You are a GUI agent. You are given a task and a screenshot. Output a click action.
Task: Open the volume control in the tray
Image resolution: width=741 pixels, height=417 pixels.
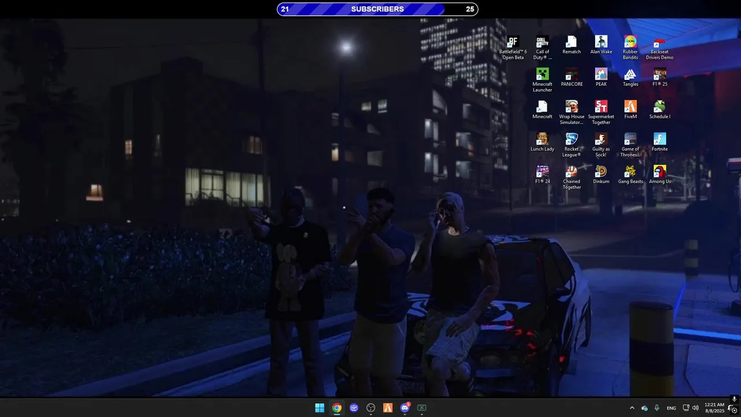695,408
